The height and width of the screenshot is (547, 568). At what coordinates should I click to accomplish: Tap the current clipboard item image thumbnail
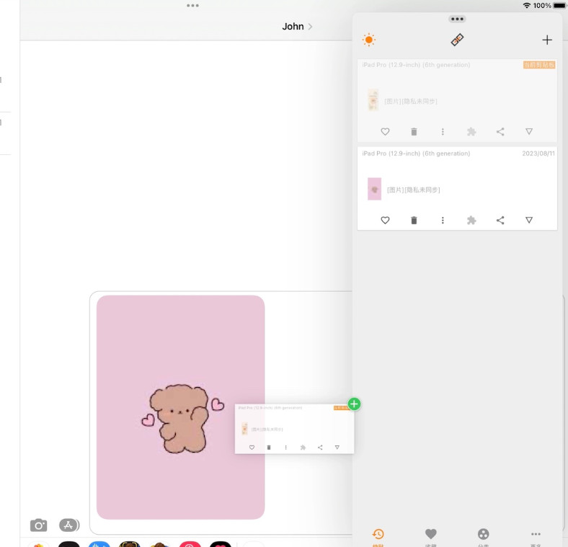(373, 99)
